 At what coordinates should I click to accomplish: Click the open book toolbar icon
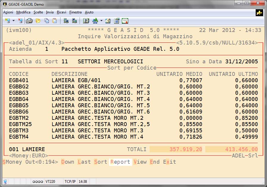coord(86,21)
